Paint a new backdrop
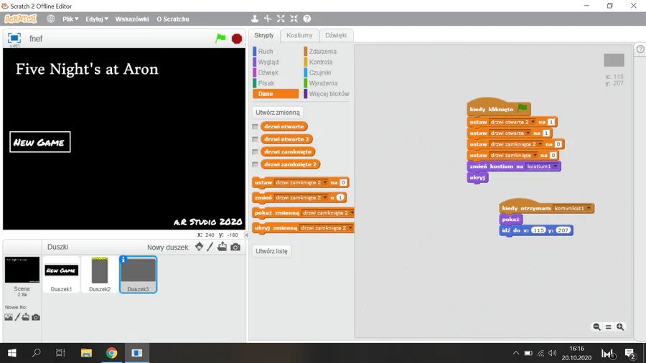This screenshot has width=646, height=363. coord(17,317)
